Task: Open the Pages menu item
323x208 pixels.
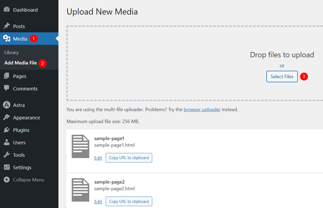Action: coord(29,76)
